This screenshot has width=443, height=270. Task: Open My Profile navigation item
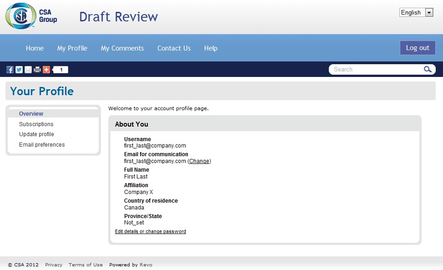click(72, 48)
